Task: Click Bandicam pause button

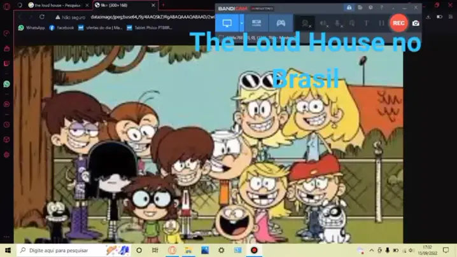Action: (x=381, y=23)
